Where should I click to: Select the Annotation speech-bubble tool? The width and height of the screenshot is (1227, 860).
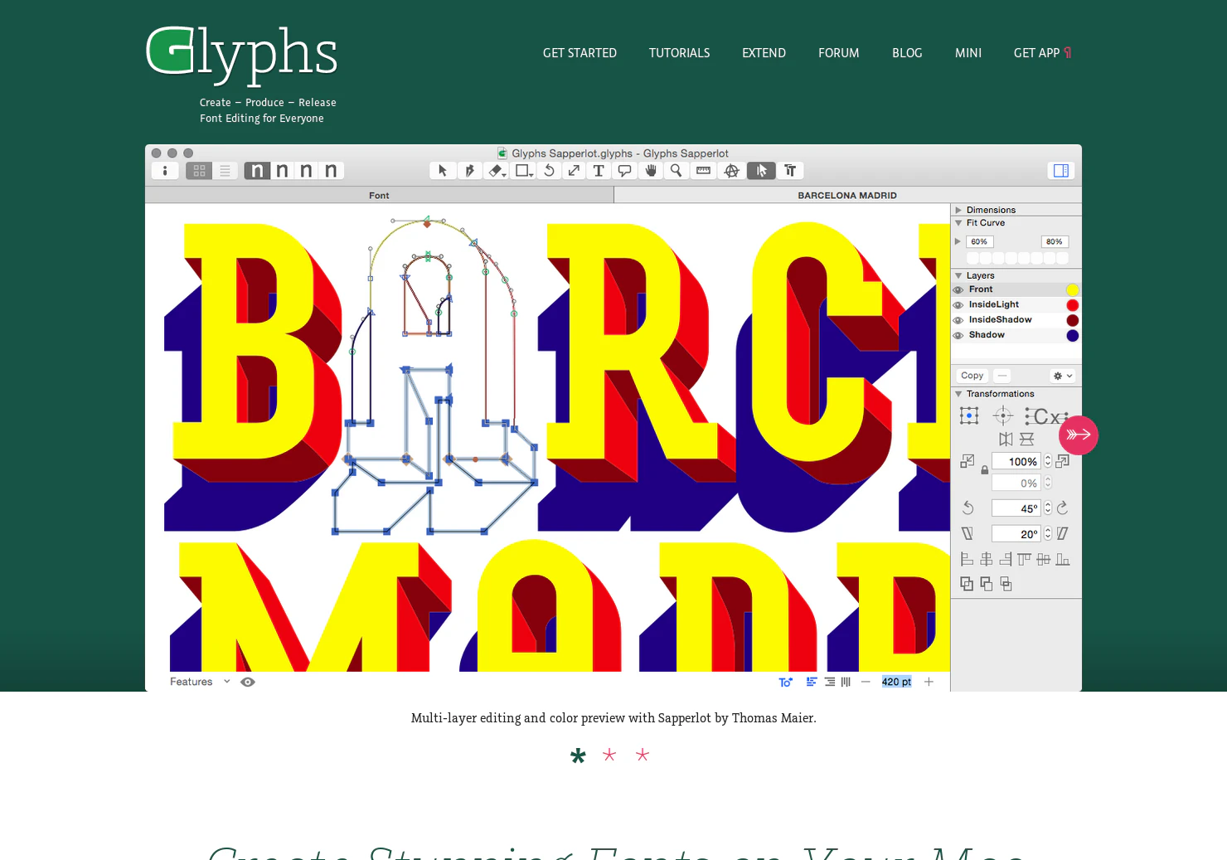pyautogui.click(x=623, y=170)
